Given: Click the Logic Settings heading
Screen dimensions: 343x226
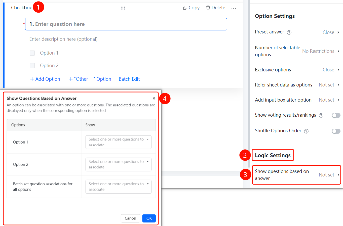Looking at the screenshot, I should coord(273,155).
